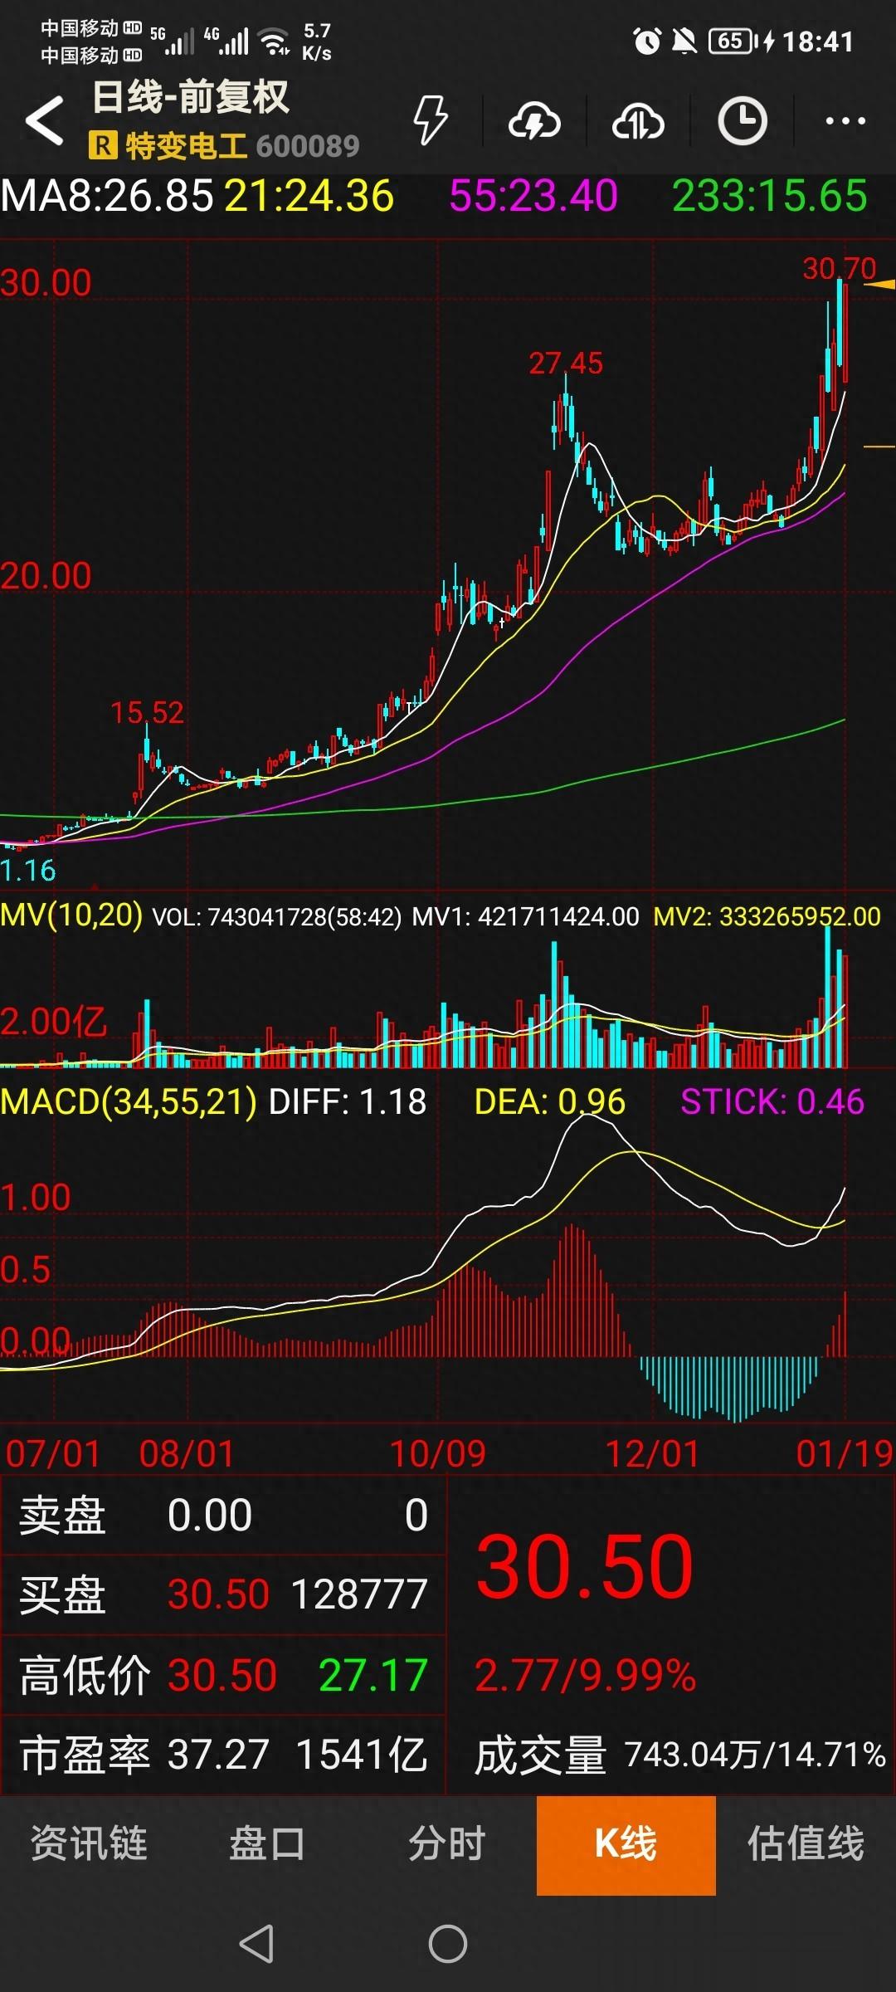
Task: Tap the 日线-前复权 period title
Action: click(191, 98)
